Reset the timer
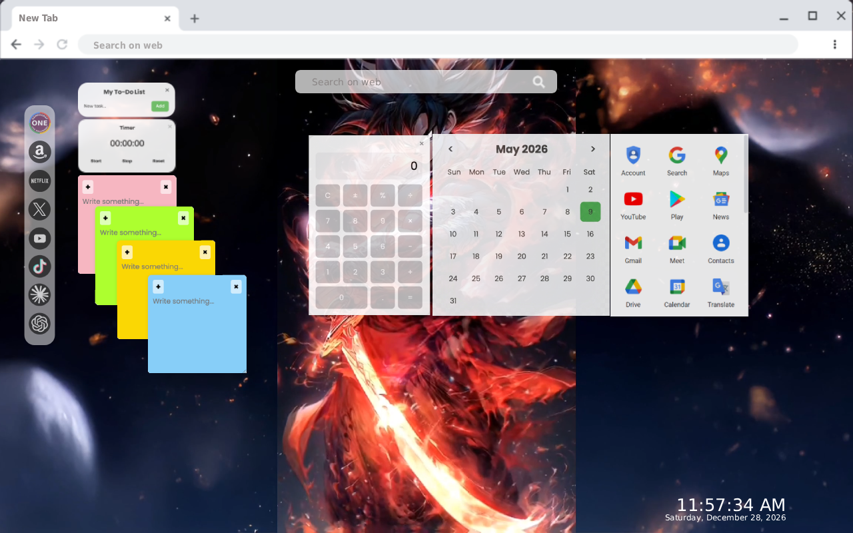The width and height of the screenshot is (853, 533). point(158,161)
